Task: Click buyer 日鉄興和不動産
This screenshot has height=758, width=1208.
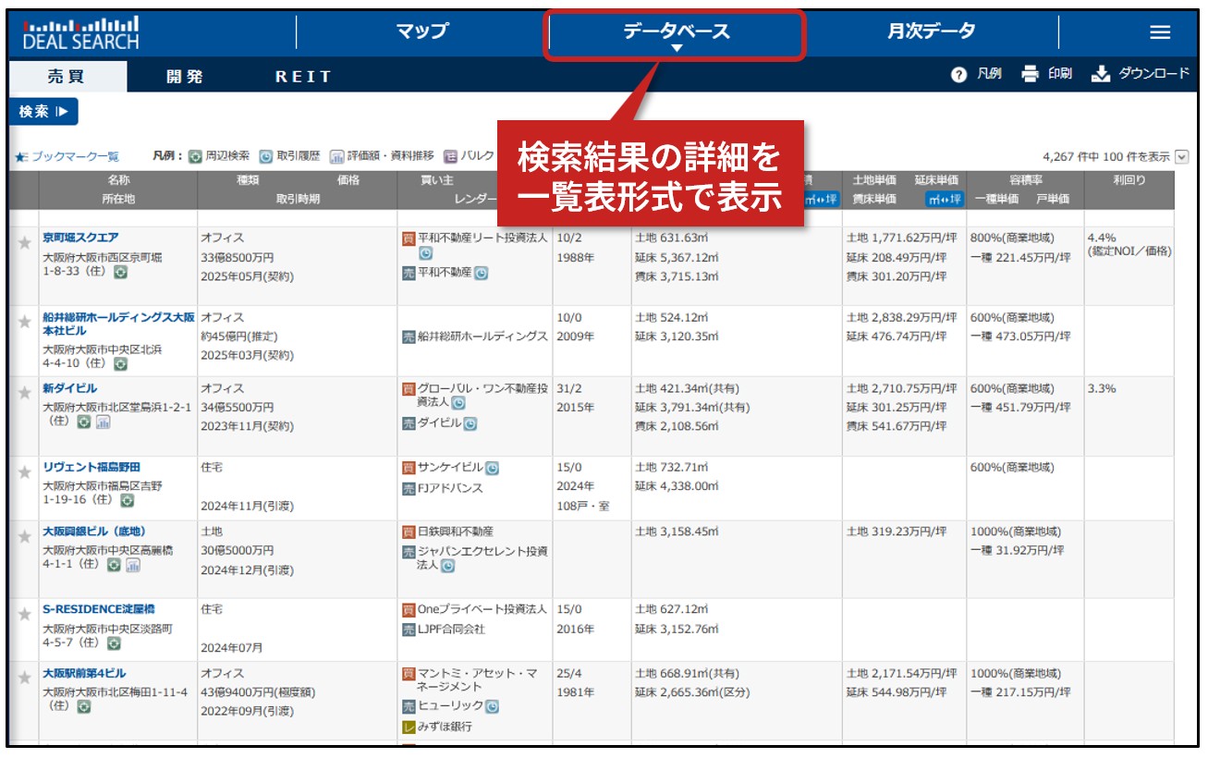Action: 456,532
